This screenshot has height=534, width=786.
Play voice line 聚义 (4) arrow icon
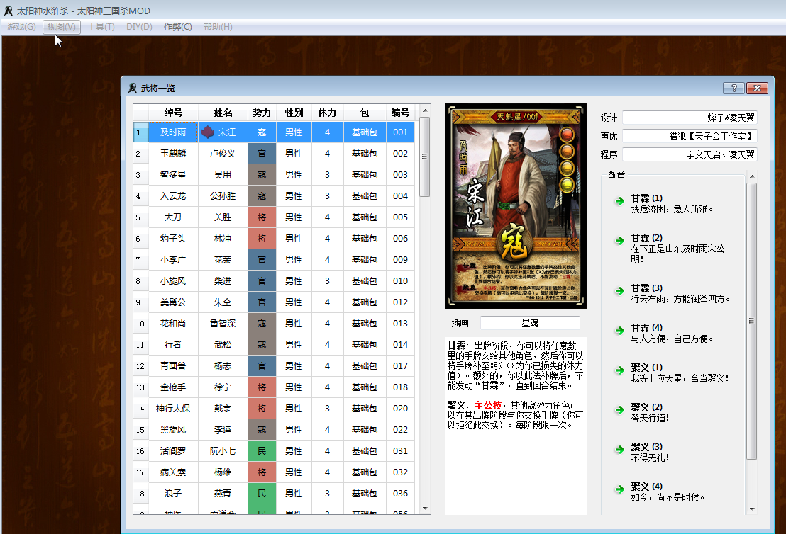(619, 489)
